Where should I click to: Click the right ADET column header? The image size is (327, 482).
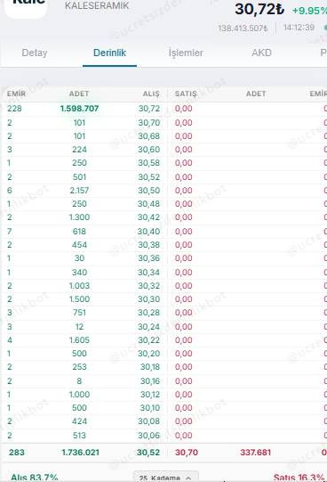point(256,94)
